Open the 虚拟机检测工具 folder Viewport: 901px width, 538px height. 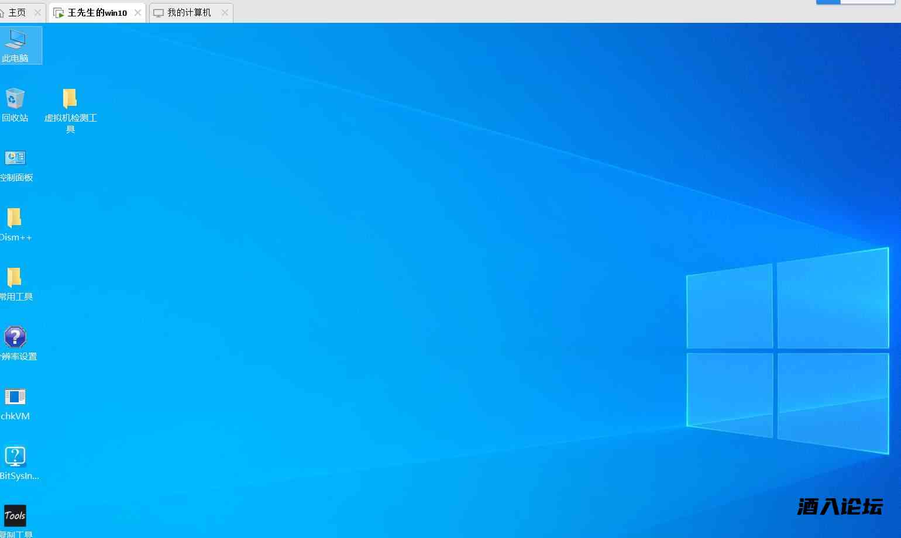pyautogui.click(x=70, y=98)
